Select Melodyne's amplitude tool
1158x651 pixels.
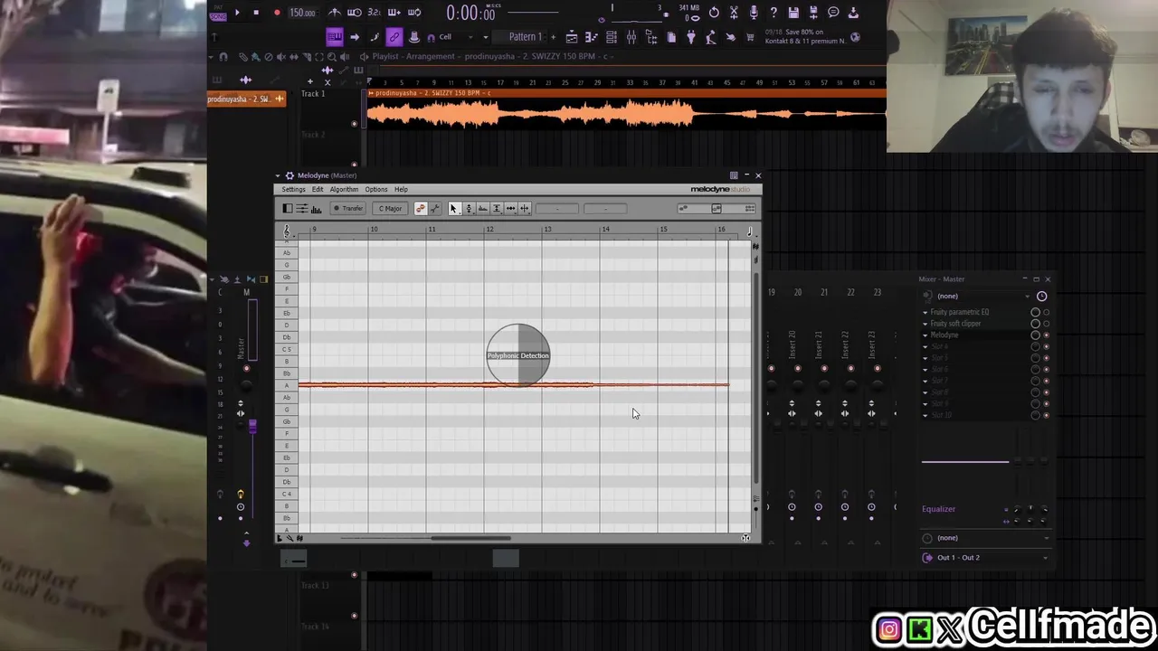click(497, 208)
